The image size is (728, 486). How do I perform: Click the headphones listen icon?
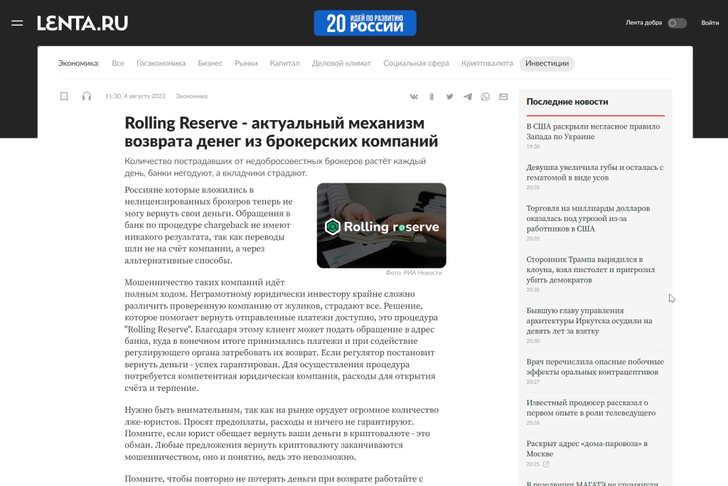click(87, 97)
